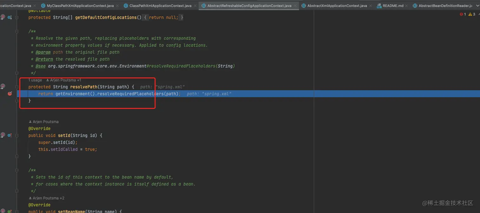Click the @param Javadoc tag

pos(43,52)
